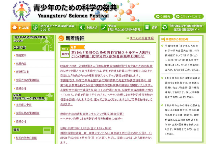The width and height of the screenshot is (216, 144).
Task: Click the book icon in sidebar 資料 header
Action: pos(48,130)
